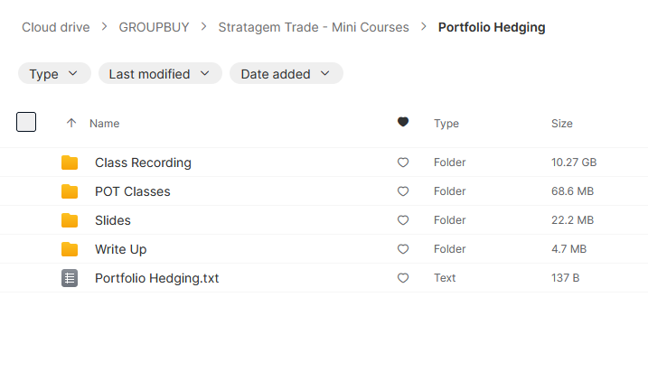Open Stratagem Trade - Mini Courses breadcrumb
The image size is (648, 390).
[314, 27]
